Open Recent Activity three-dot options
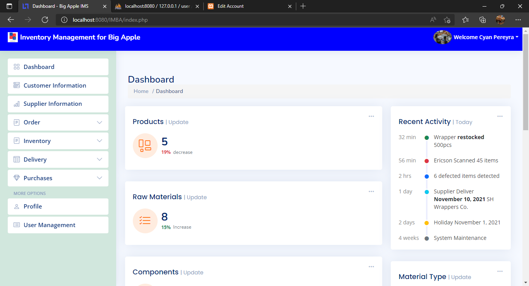 pyautogui.click(x=500, y=116)
